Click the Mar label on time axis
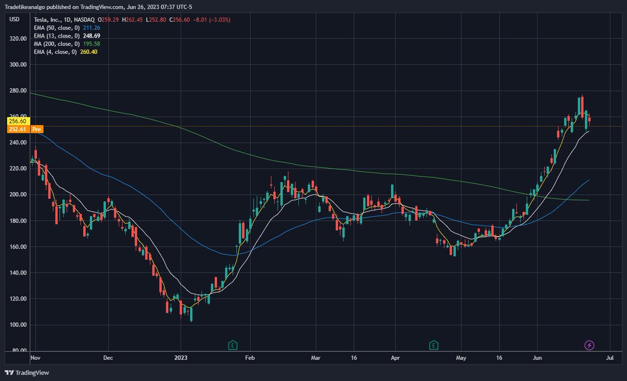 315,359
